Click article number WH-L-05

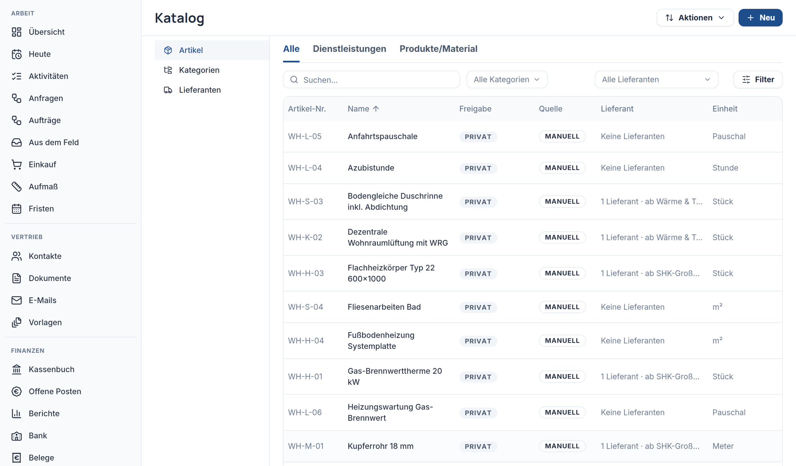304,136
